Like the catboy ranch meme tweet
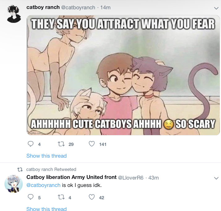221x211 pixels. pyautogui.click(x=91, y=144)
